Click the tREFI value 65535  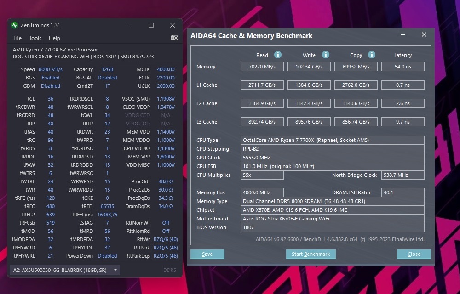click(107, 206)
